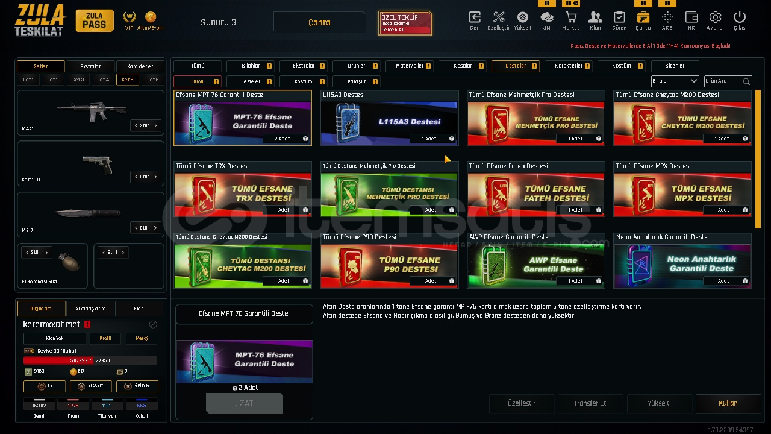Go back with the Geri icon

(x=475, y=17)
